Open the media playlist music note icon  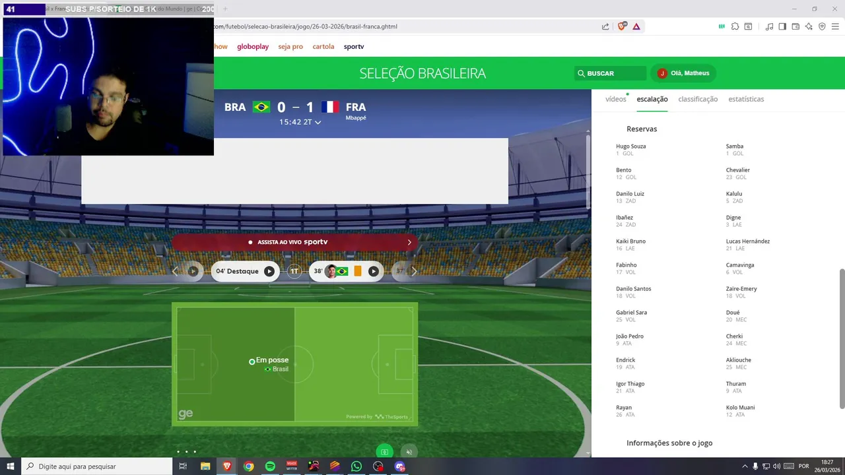(x=769, y=26)
